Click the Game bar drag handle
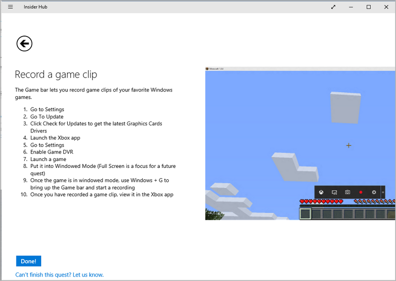The width and height of the screenshot is (396, 281). click(x=383, y=192)
